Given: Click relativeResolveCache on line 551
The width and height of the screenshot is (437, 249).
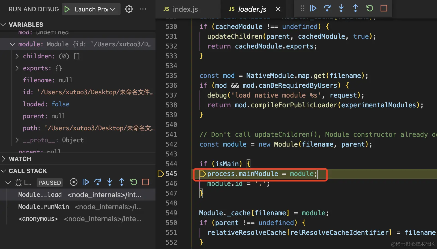Looking at the screenshot, I should coord(247,233).
